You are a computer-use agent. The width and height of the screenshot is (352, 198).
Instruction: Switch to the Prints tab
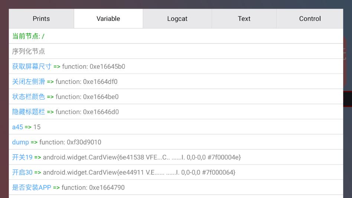[x=41, y=19]
